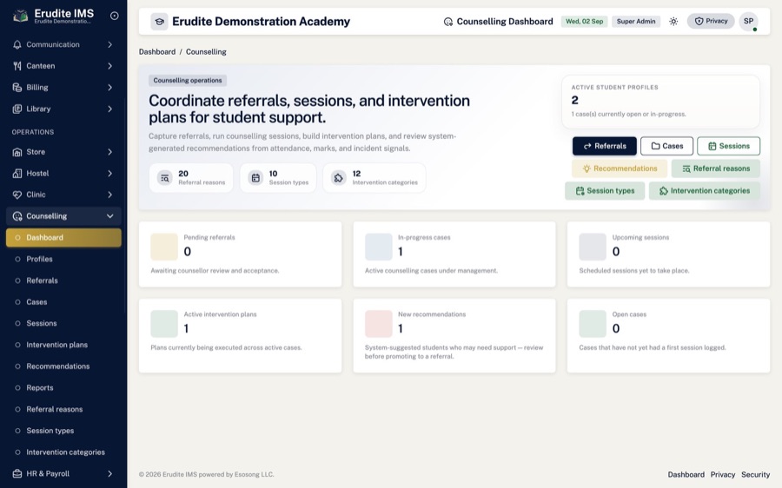782x488 pixels.
Task: Click the Billing icon in sidebar
Action: pyautogui.click(x=17, y=87)
